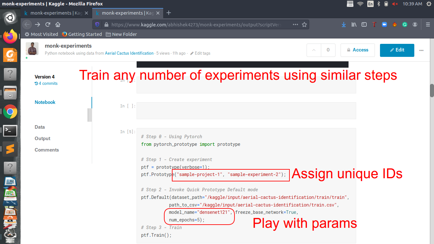The width and height of the screenshot is (434, 244).
Task: Go forward one page in Firefox
Action: pyautogui.click(x=37, y=24)
